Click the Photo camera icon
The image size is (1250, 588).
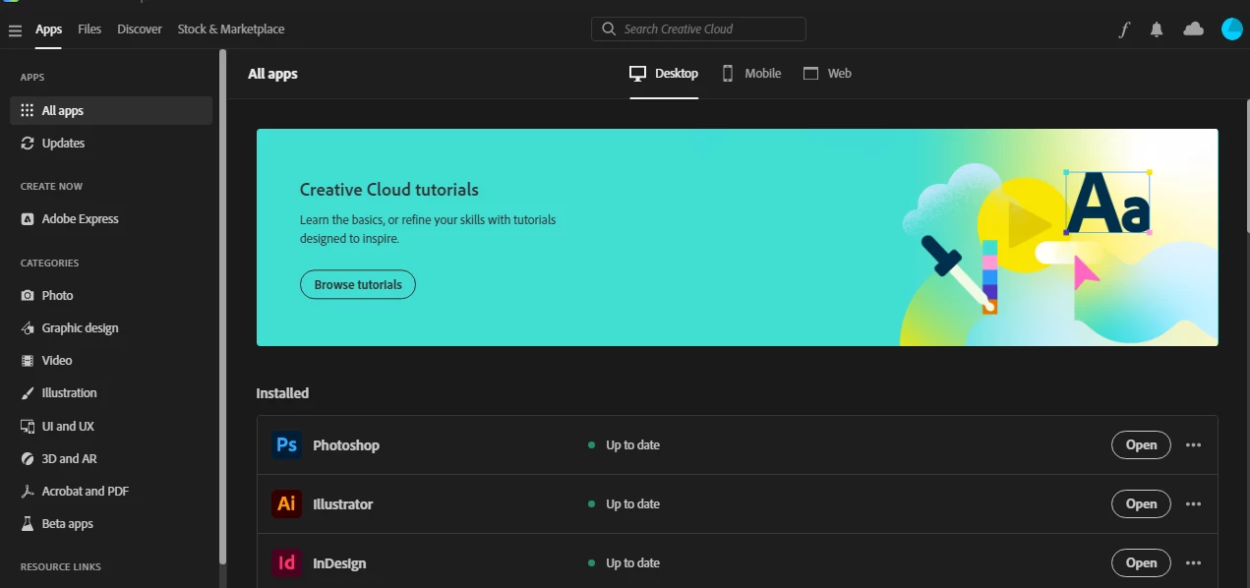click(x=28, y=295)
